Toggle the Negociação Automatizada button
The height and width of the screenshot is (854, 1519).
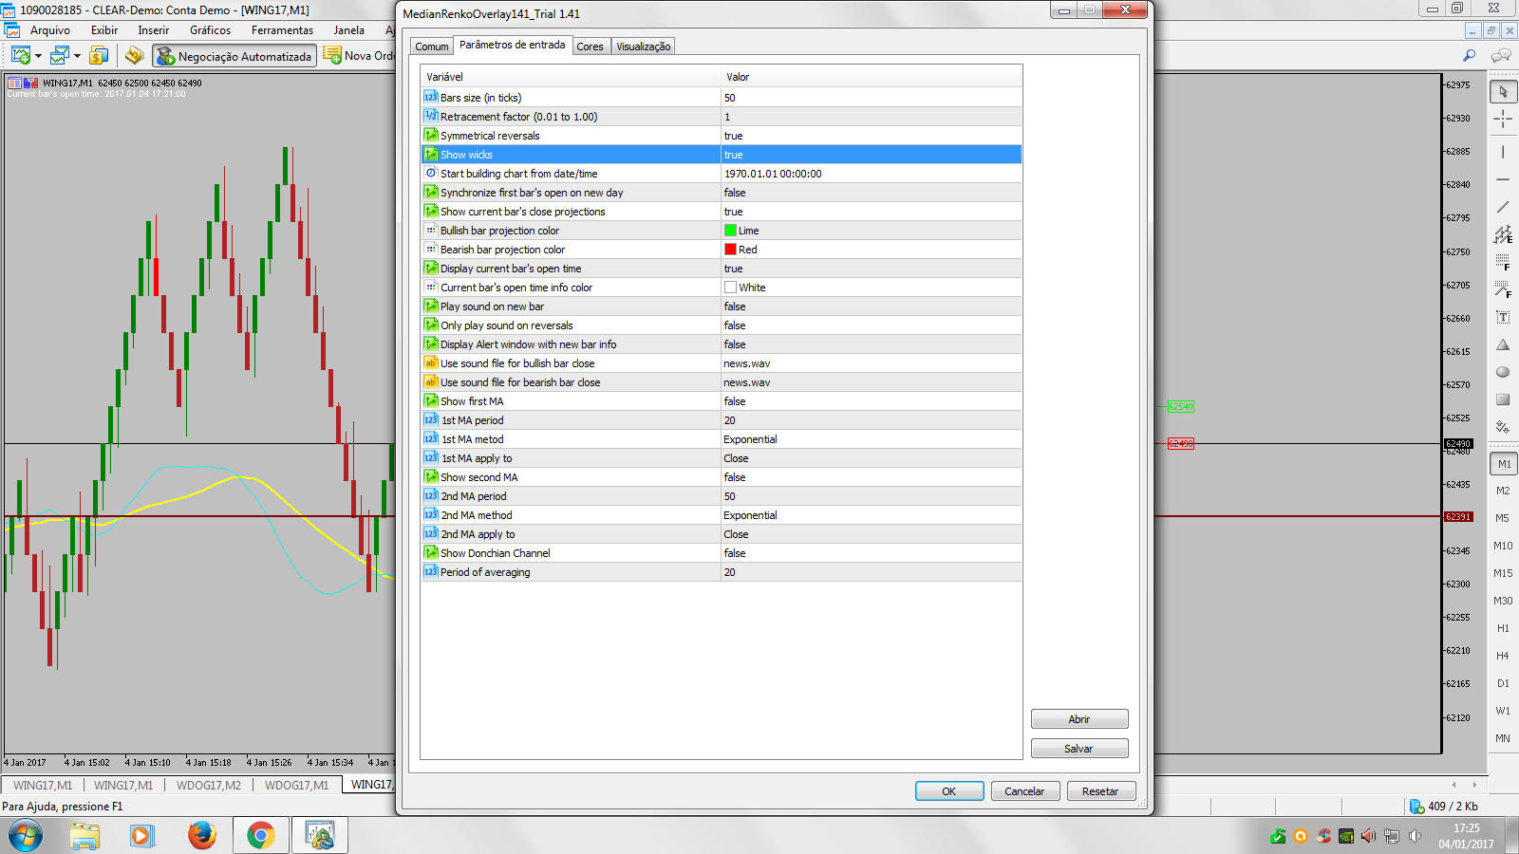tap(234, 56)
